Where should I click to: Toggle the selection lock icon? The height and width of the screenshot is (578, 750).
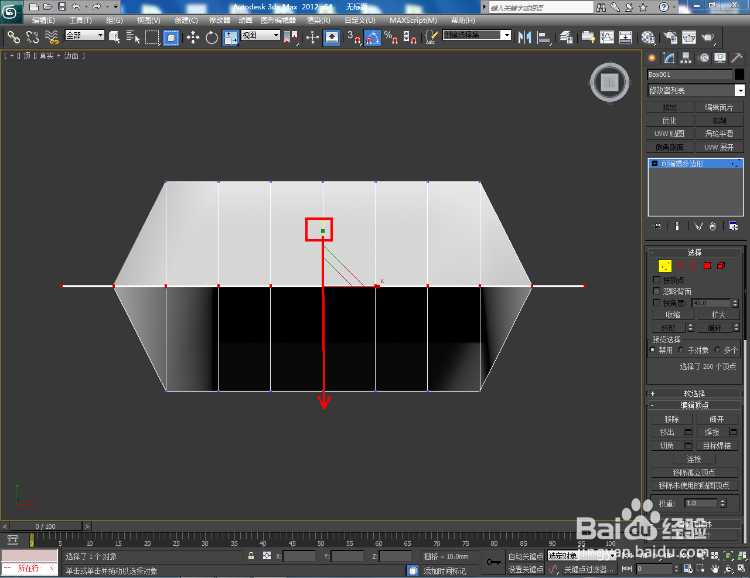[251, 556]
